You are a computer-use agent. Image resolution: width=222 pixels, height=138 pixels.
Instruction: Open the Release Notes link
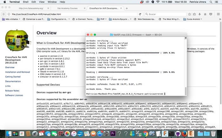(x=12, y=91)
